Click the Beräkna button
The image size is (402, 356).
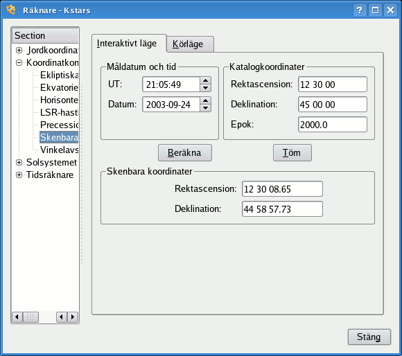185,152
